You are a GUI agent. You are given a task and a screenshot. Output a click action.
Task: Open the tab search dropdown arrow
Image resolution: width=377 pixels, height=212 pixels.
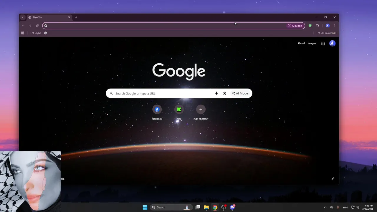point(23,17)
